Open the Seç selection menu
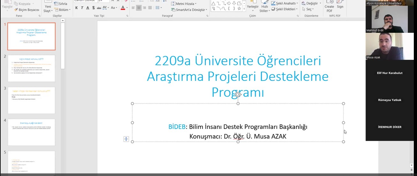This screenshot has height=176, width=417. click(308, 9)
